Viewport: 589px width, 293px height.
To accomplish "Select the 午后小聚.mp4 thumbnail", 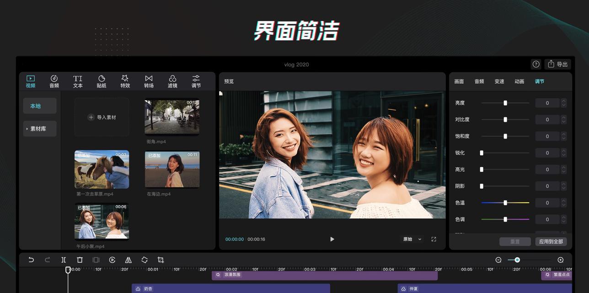I will pos(102,222).
